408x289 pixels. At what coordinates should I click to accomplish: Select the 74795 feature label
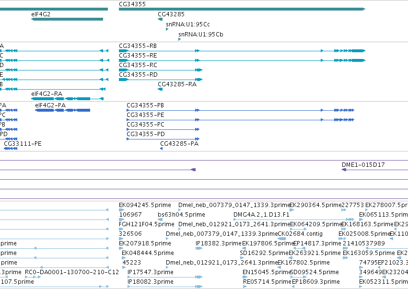369,263
